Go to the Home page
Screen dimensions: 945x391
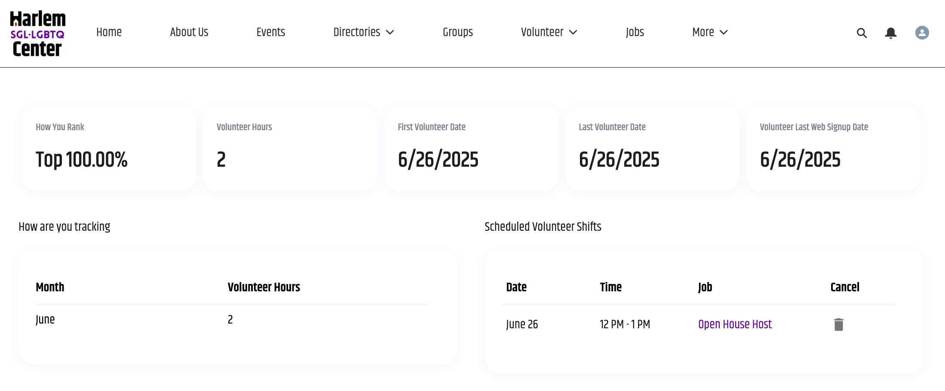point(109,32)
